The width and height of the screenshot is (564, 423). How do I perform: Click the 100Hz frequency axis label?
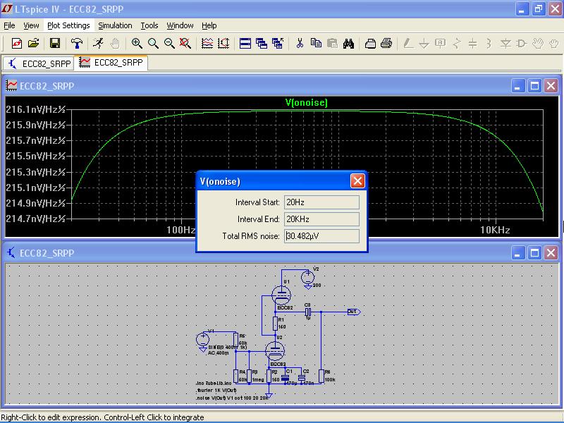pyautogui.click(x=181, y=231)
